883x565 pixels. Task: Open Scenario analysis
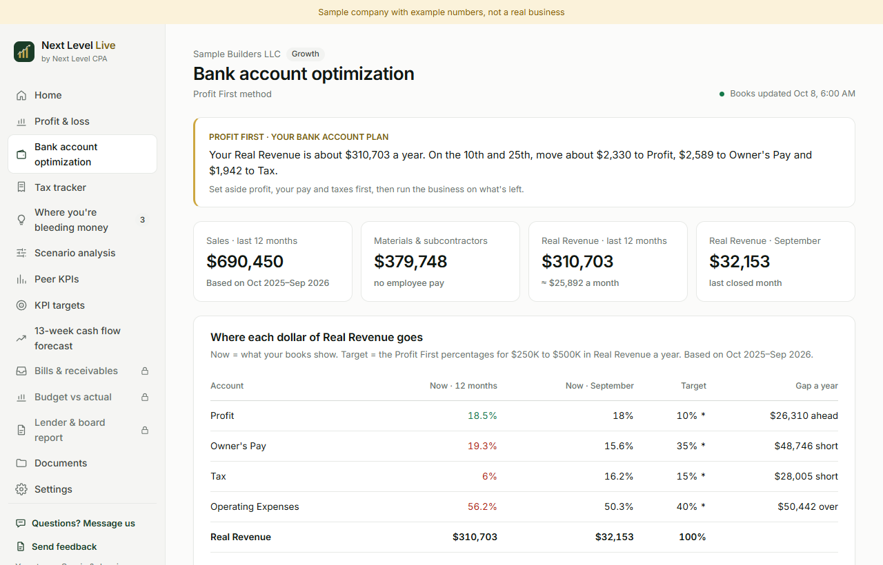click(82, 253)
